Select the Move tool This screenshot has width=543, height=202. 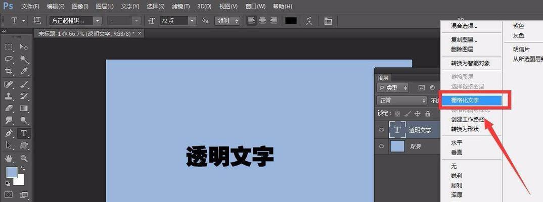tap(24, 47)
